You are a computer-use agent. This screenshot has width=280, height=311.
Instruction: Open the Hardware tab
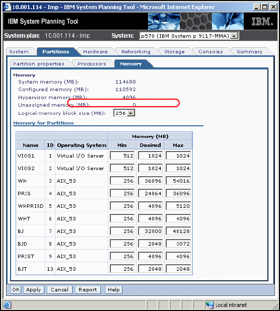coord(95,51)
